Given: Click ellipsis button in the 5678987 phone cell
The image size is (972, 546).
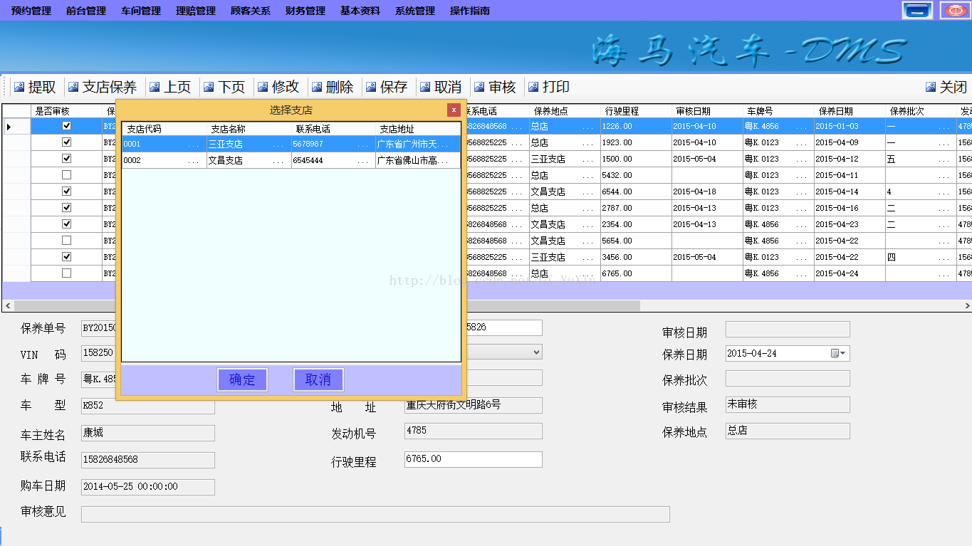Looking at the screenshot, I should click(363, 144).
